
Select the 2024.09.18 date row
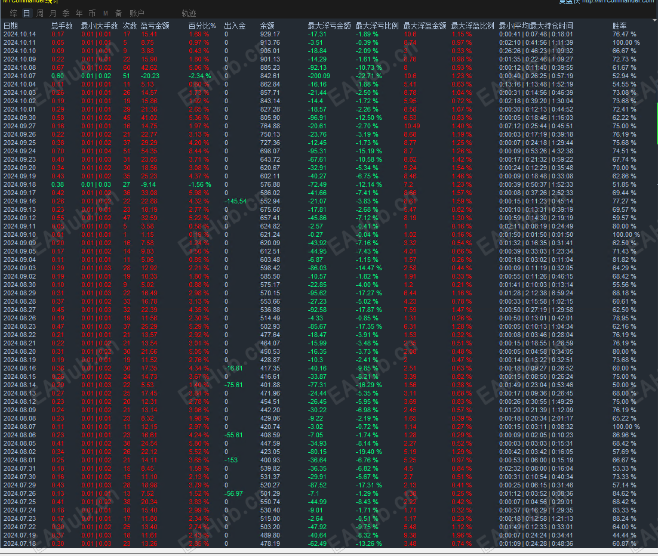(19, 185)
